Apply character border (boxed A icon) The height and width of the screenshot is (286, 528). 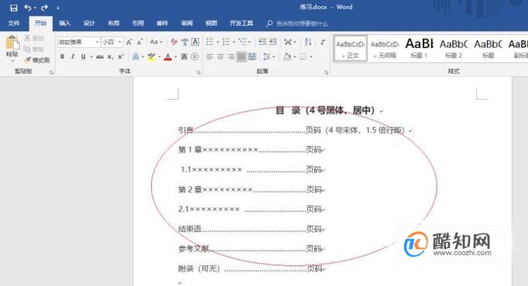coord(195,42)
